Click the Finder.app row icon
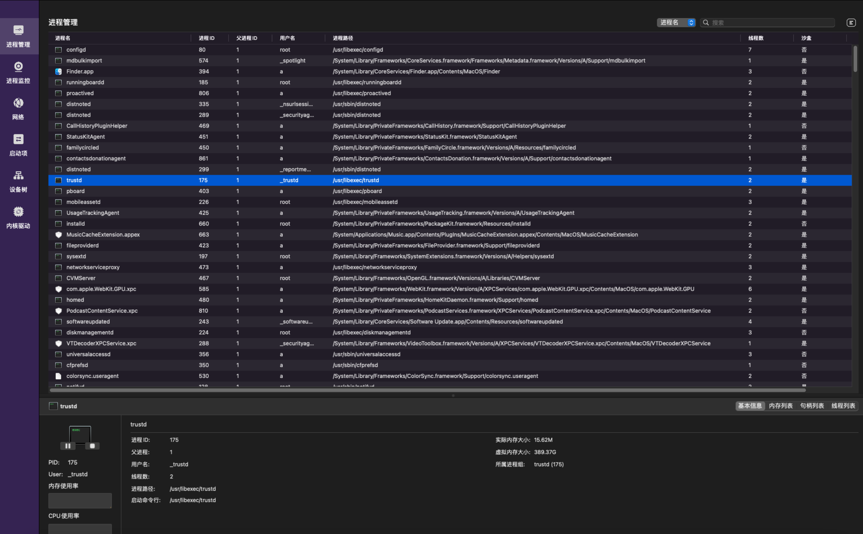 pos(59,71)
